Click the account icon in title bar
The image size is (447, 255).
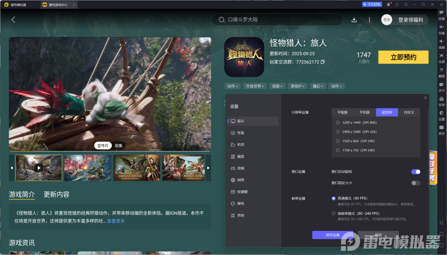click(x=388, y=5)
